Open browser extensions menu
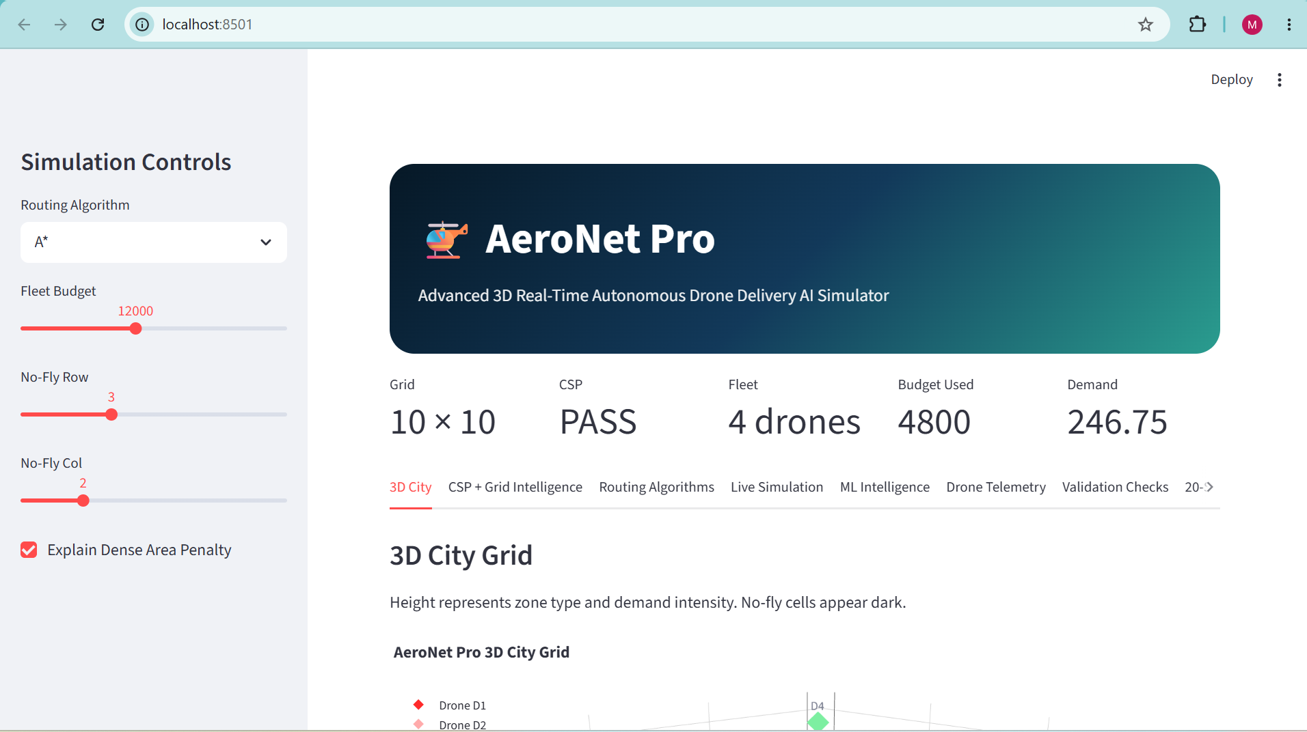The height and width of the screenshot is (732, 1307). coord(1198,25)
